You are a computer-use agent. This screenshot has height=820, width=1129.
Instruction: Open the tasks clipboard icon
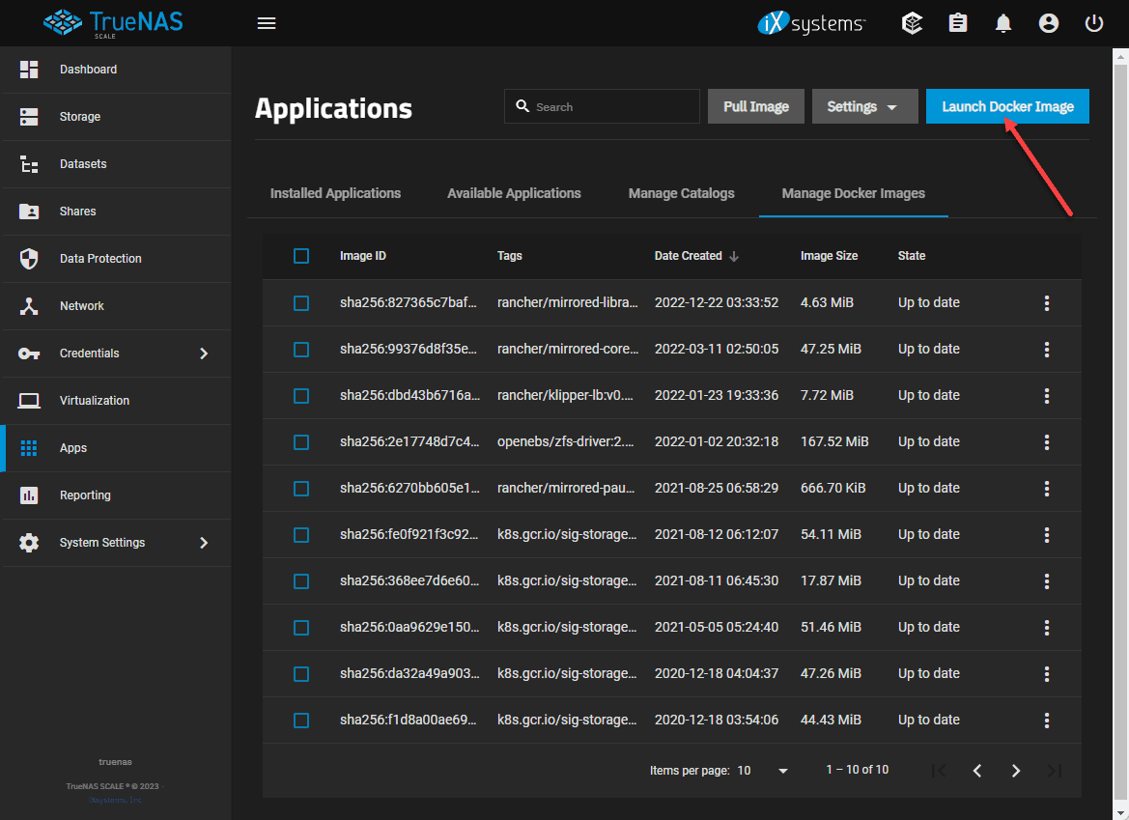(x=958, y=23)
